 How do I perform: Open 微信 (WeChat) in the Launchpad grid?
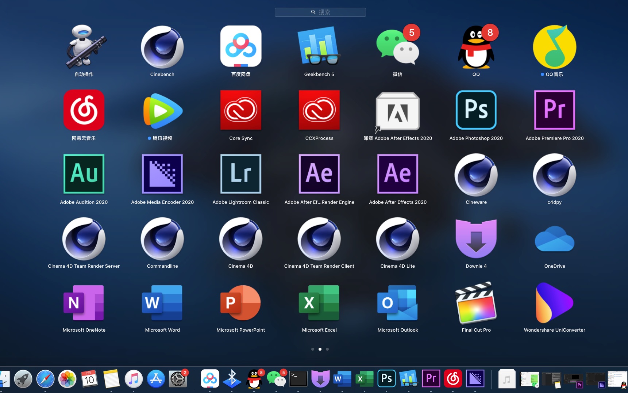[398, 47]
